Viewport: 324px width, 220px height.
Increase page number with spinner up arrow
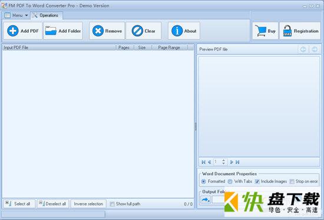223,161
